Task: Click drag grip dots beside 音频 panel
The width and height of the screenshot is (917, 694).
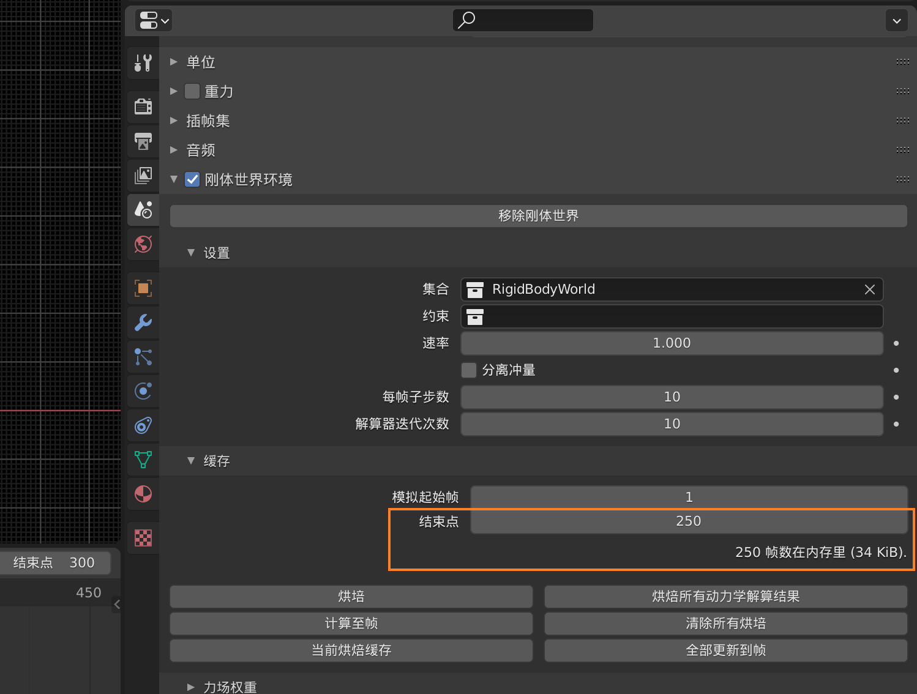Action: coord(902,150)
